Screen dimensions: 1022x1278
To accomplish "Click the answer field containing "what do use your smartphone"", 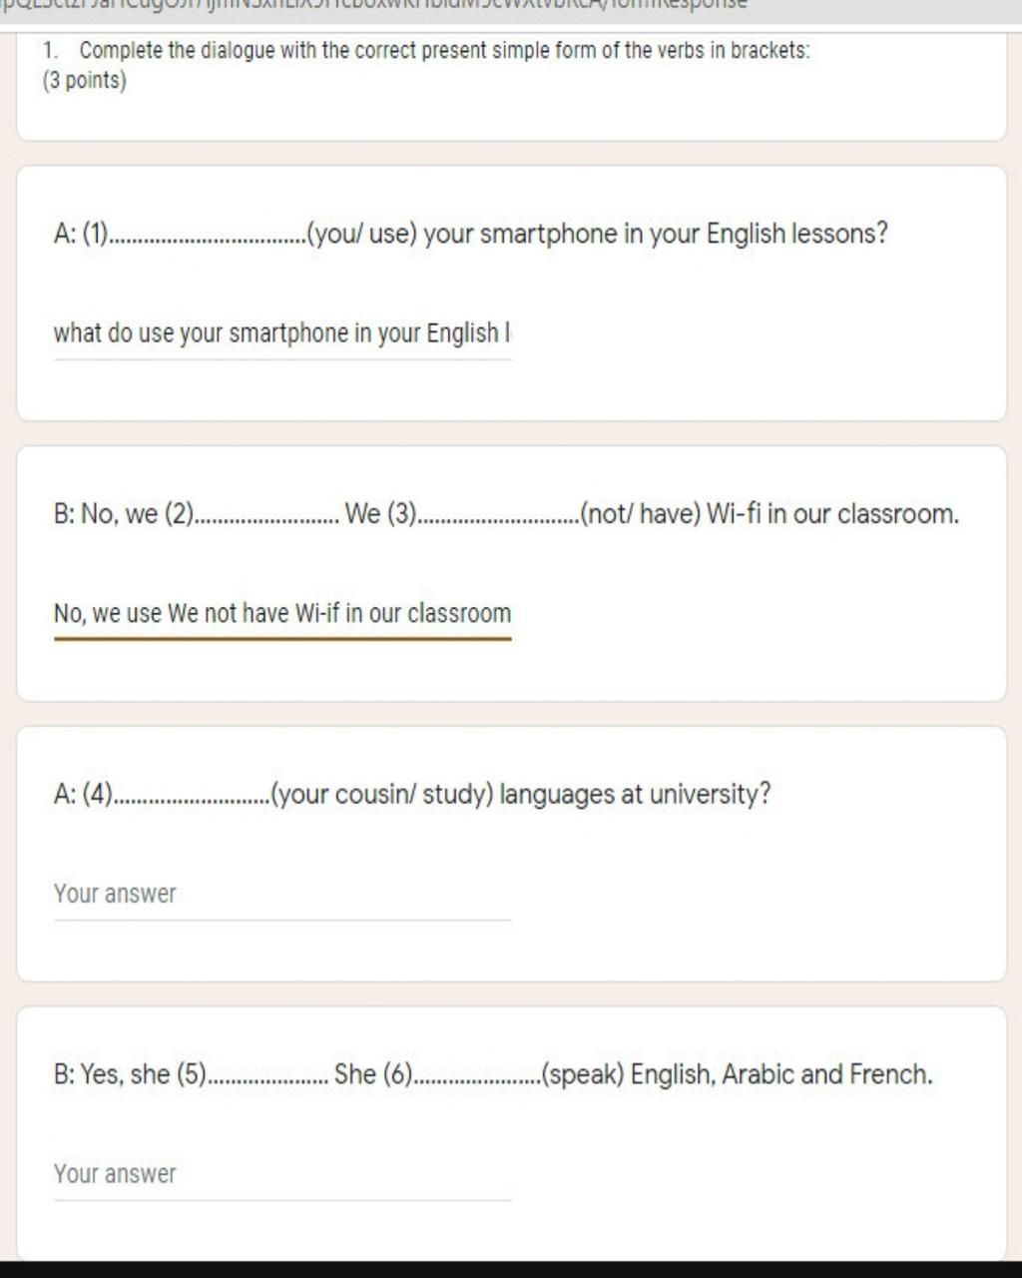I will click(282, 333).
